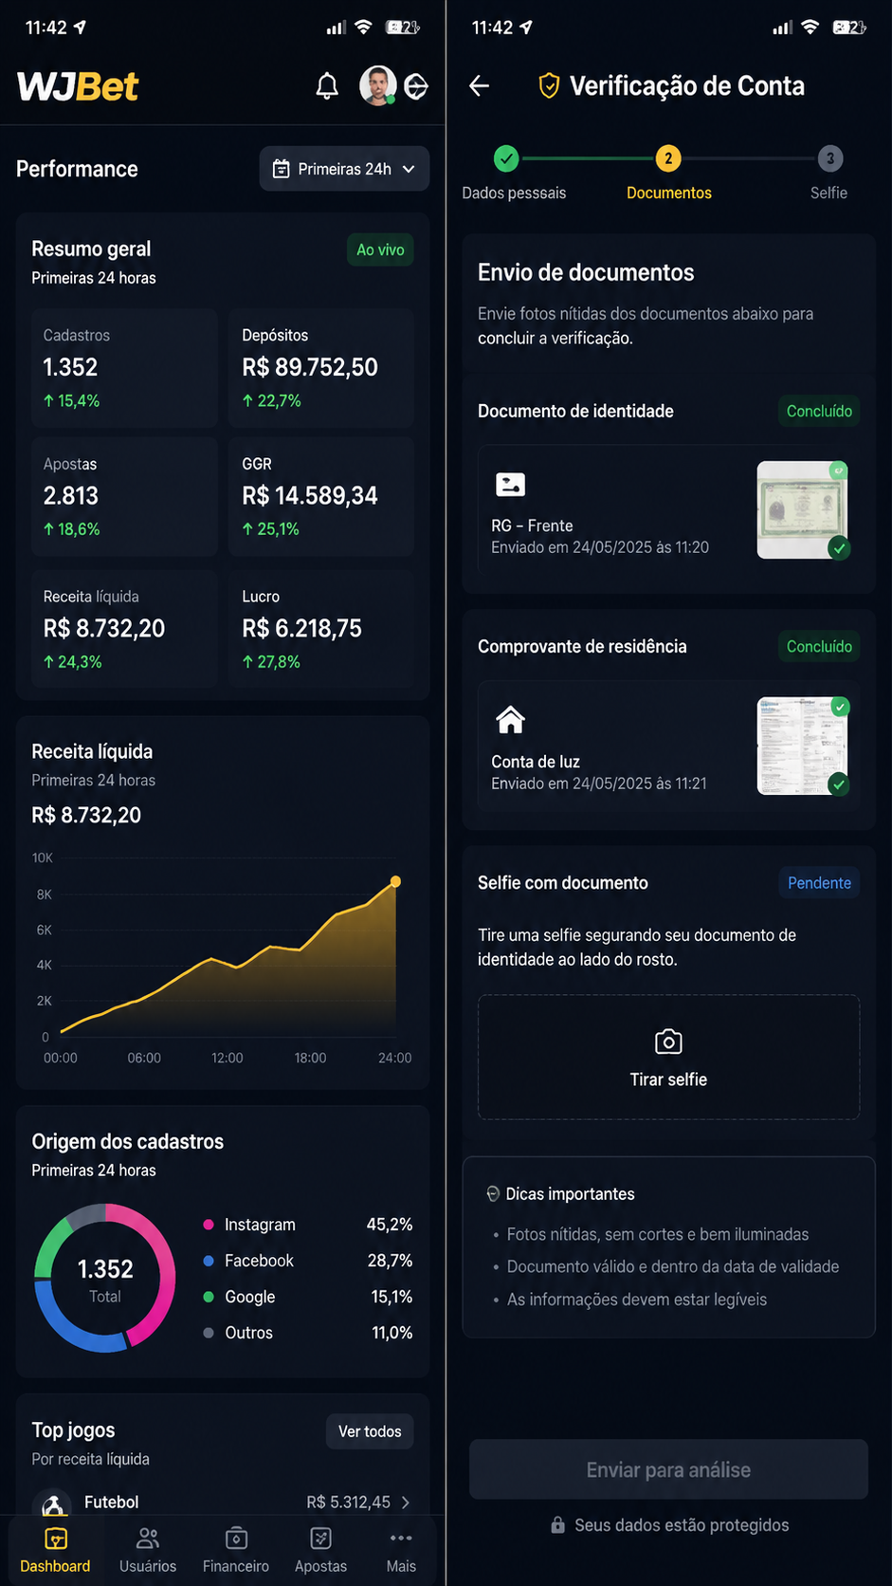This screenshot has height=1586, width=892.
Task: Click the Facebook 28,7% value
Action: point(390,1261)
